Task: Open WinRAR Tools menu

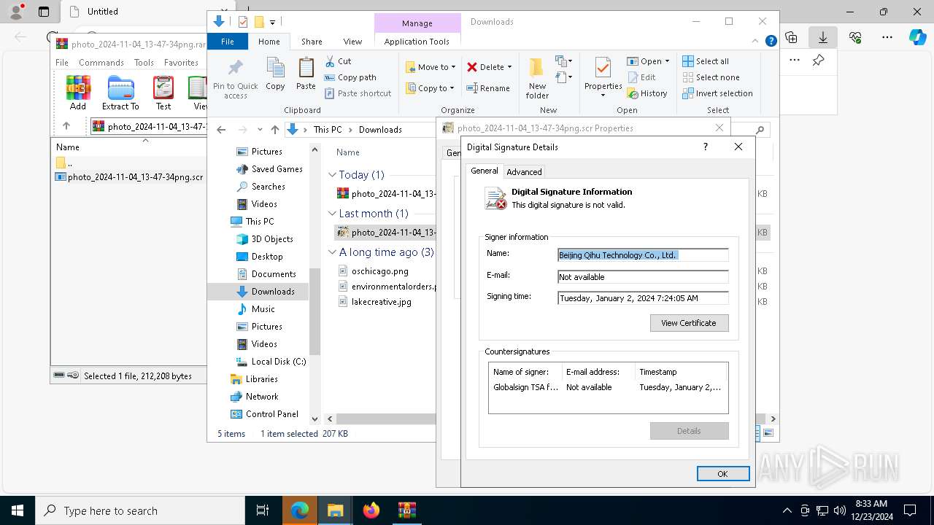Action: (x=144, y=63)
